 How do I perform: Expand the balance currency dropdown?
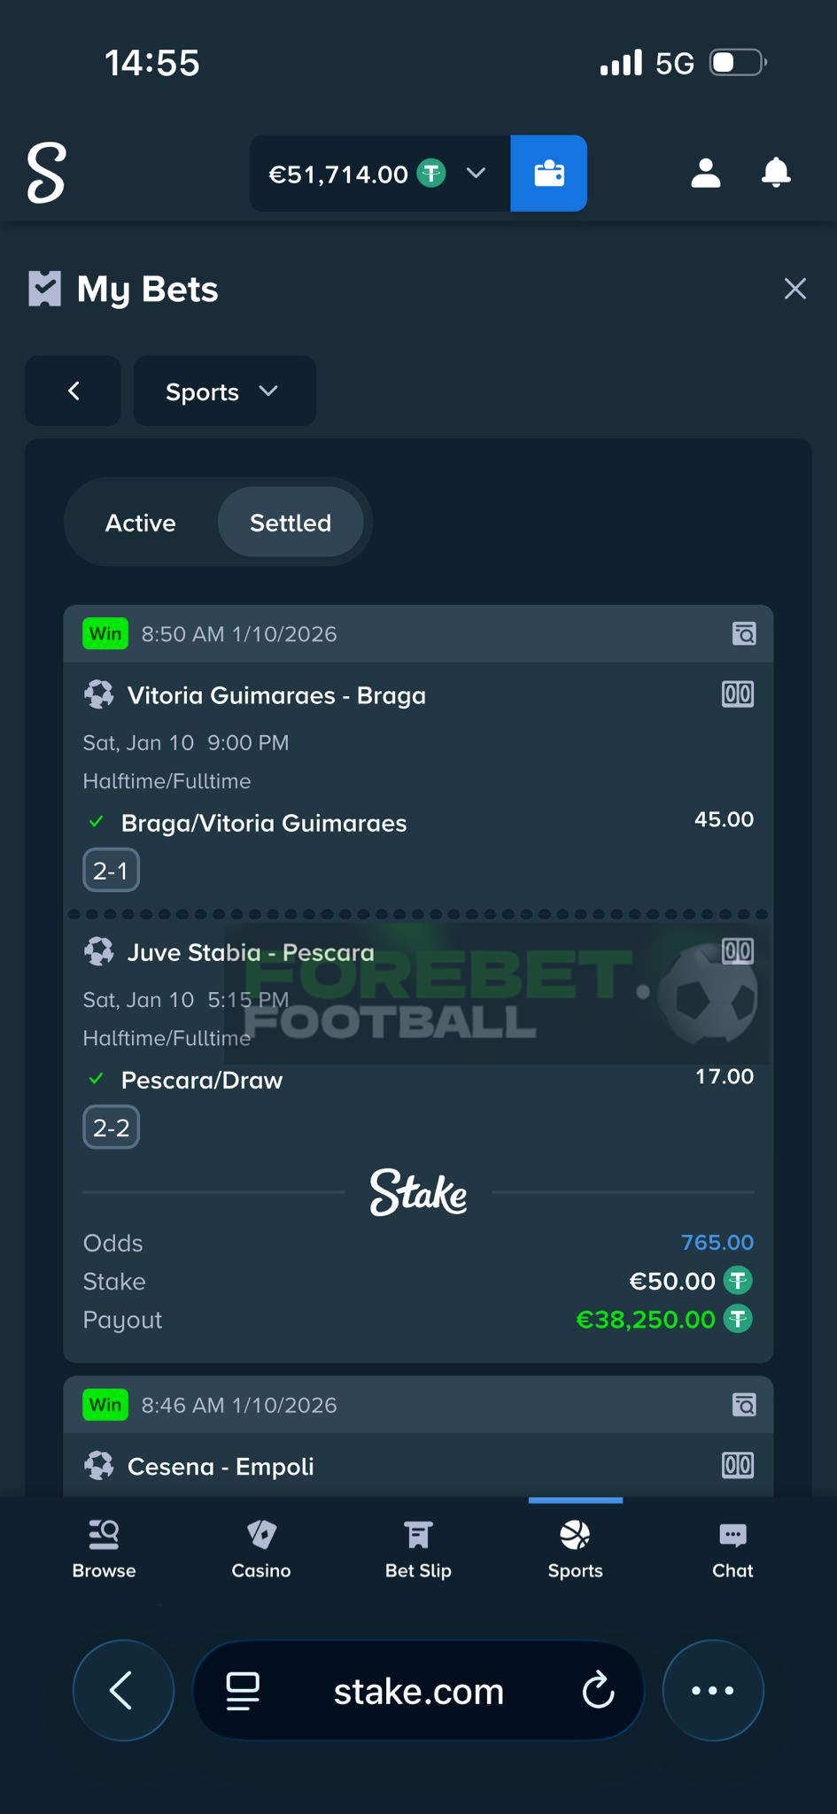[x=476, y=174]
